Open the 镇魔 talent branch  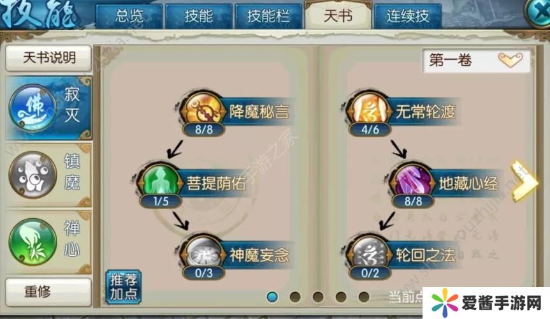[49, 175]
